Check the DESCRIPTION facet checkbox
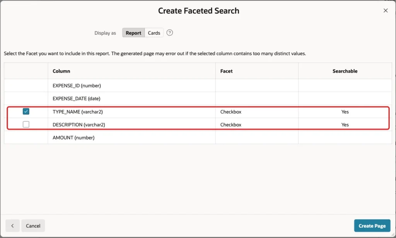396x238 pixels. (26, 124)
